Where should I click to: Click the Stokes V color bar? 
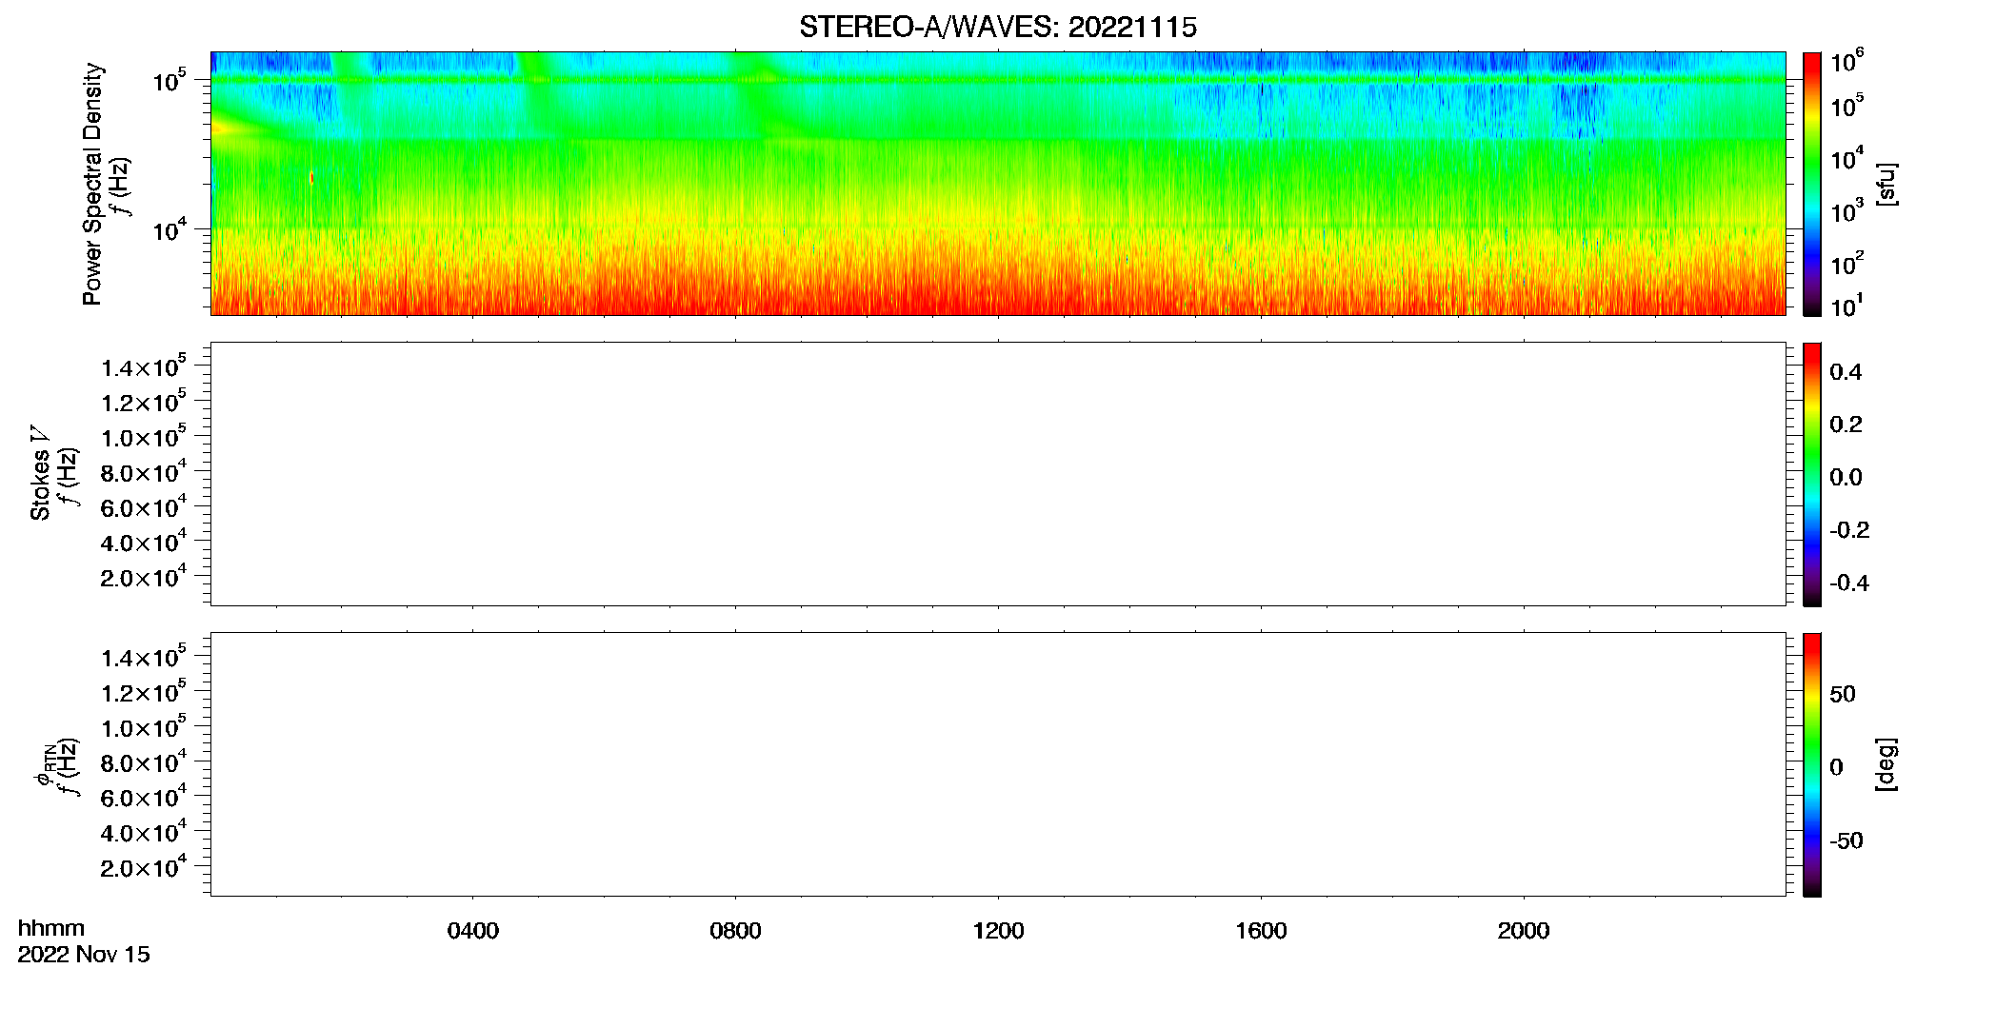click(x=1812, y=474)
